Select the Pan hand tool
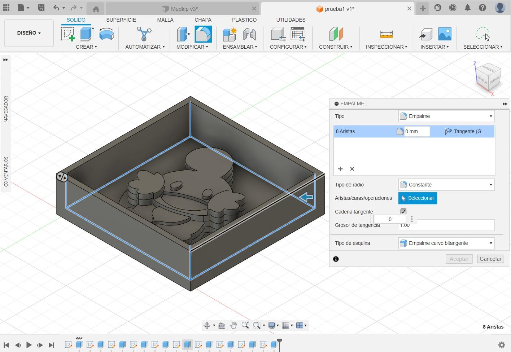This screenshot has height=352, width=511. (x=233, y=325)
